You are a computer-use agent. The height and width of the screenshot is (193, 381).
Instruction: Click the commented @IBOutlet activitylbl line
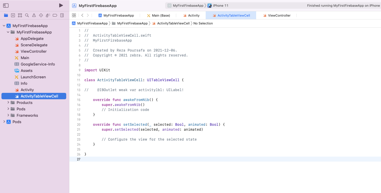pos(134,90)
